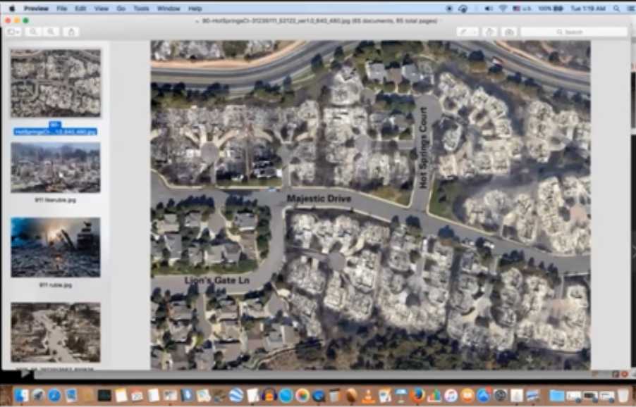This screenshot has width=636, height=407.
Task: Show the Markup Toolbar toolbox icon
Action: [509, 32]
